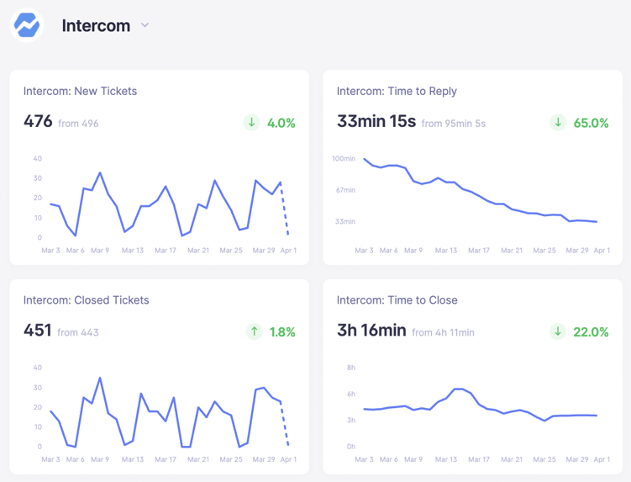
Task: Click 'Mar 17' on Time to Close axis
Action: click(479, 459)
